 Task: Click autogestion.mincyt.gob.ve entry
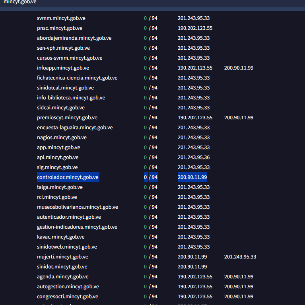(x=68, y=286)
